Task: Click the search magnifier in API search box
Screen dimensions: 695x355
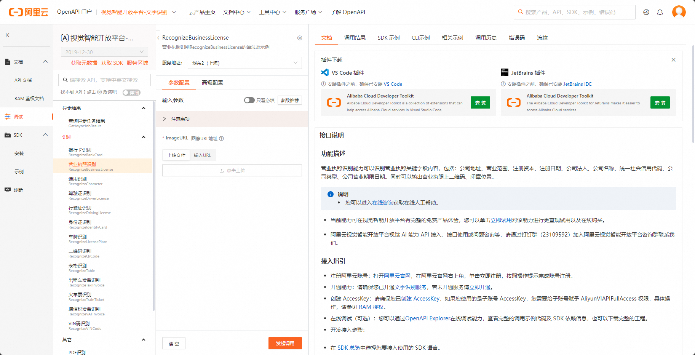Action: [65, 80]
